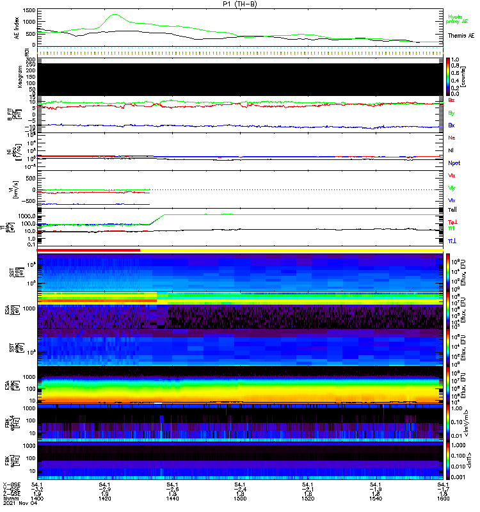Click the AE Index axis label
The width and height of the screenshot is (480, 512).
pyautogui.click(x=17, y=28)
